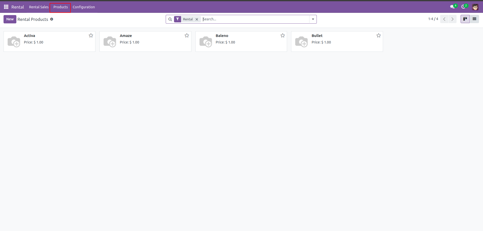Expand the search options dropdown arrow

click(x=313, y=19)
